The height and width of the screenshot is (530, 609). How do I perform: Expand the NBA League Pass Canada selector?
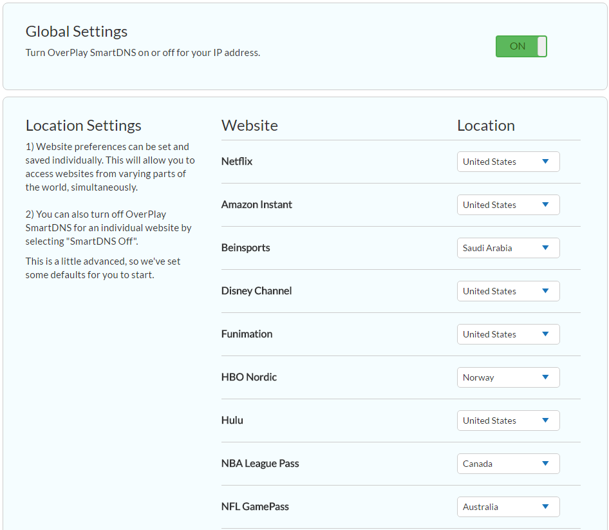[x=508, y=463]
